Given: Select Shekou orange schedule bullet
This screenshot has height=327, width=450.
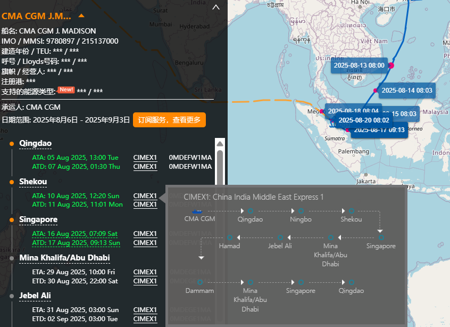Looking at the screenshot, I should [12, 182].
